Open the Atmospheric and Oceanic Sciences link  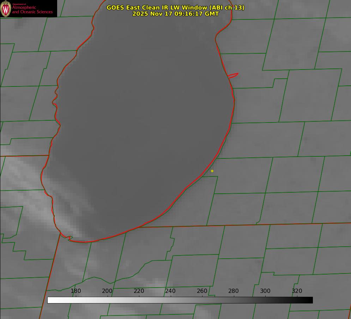(32, 10)
